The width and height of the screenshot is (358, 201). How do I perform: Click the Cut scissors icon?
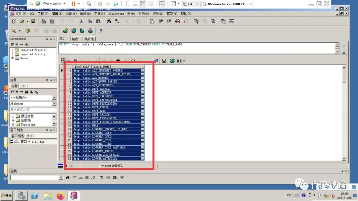click(x=81, y=21)
